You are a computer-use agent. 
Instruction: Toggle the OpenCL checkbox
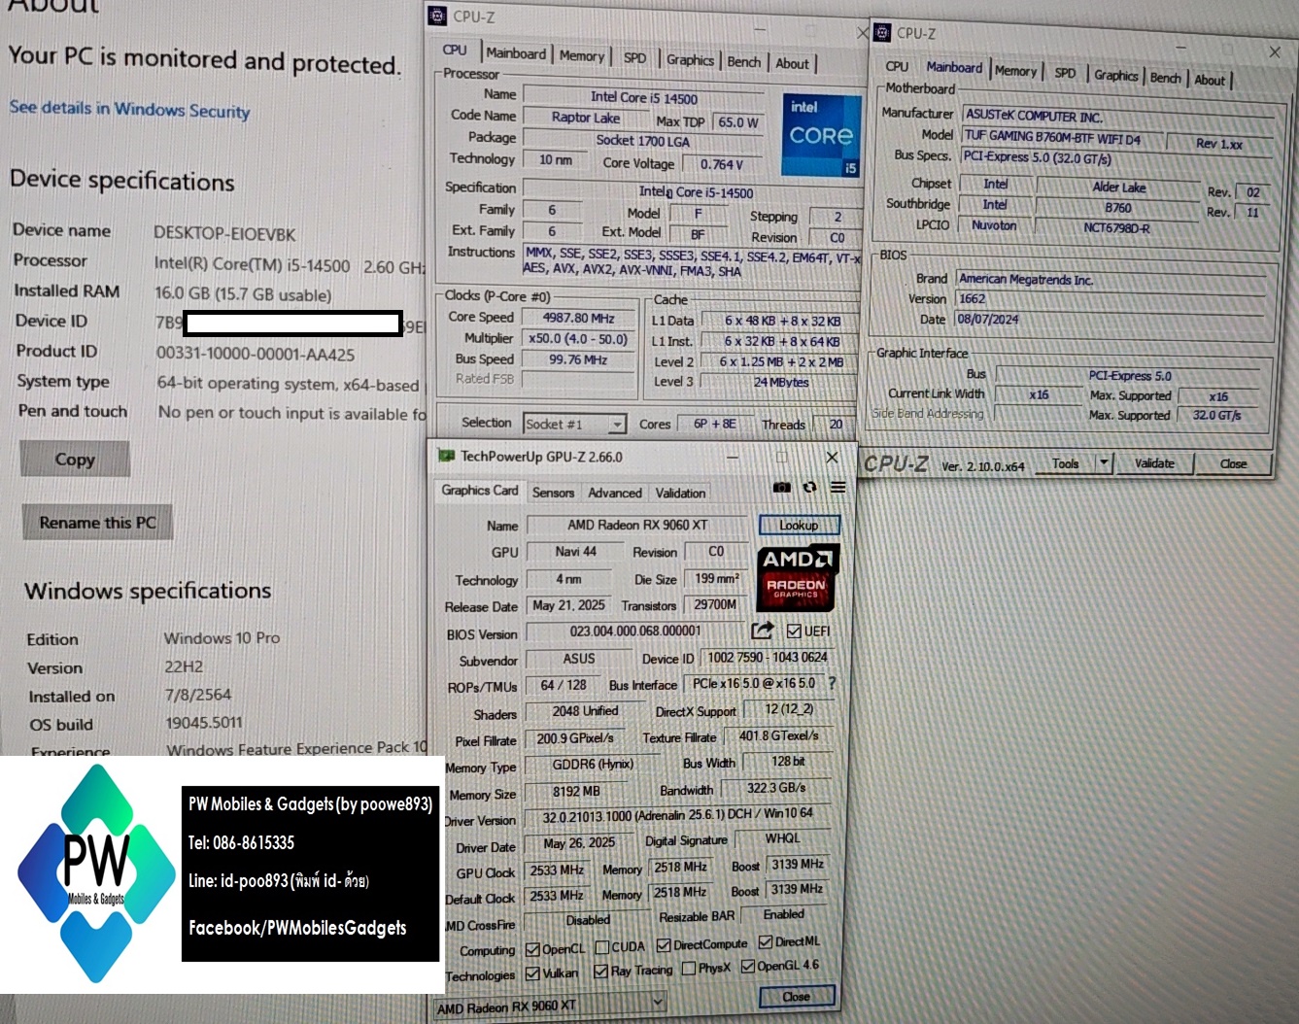[x=532, y=949]
